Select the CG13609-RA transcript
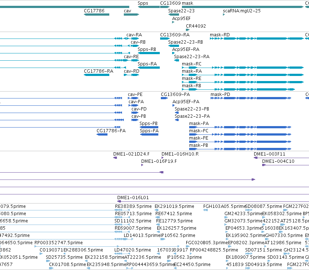This screenshot has width=309, height=270. click(x=165, y=39)
